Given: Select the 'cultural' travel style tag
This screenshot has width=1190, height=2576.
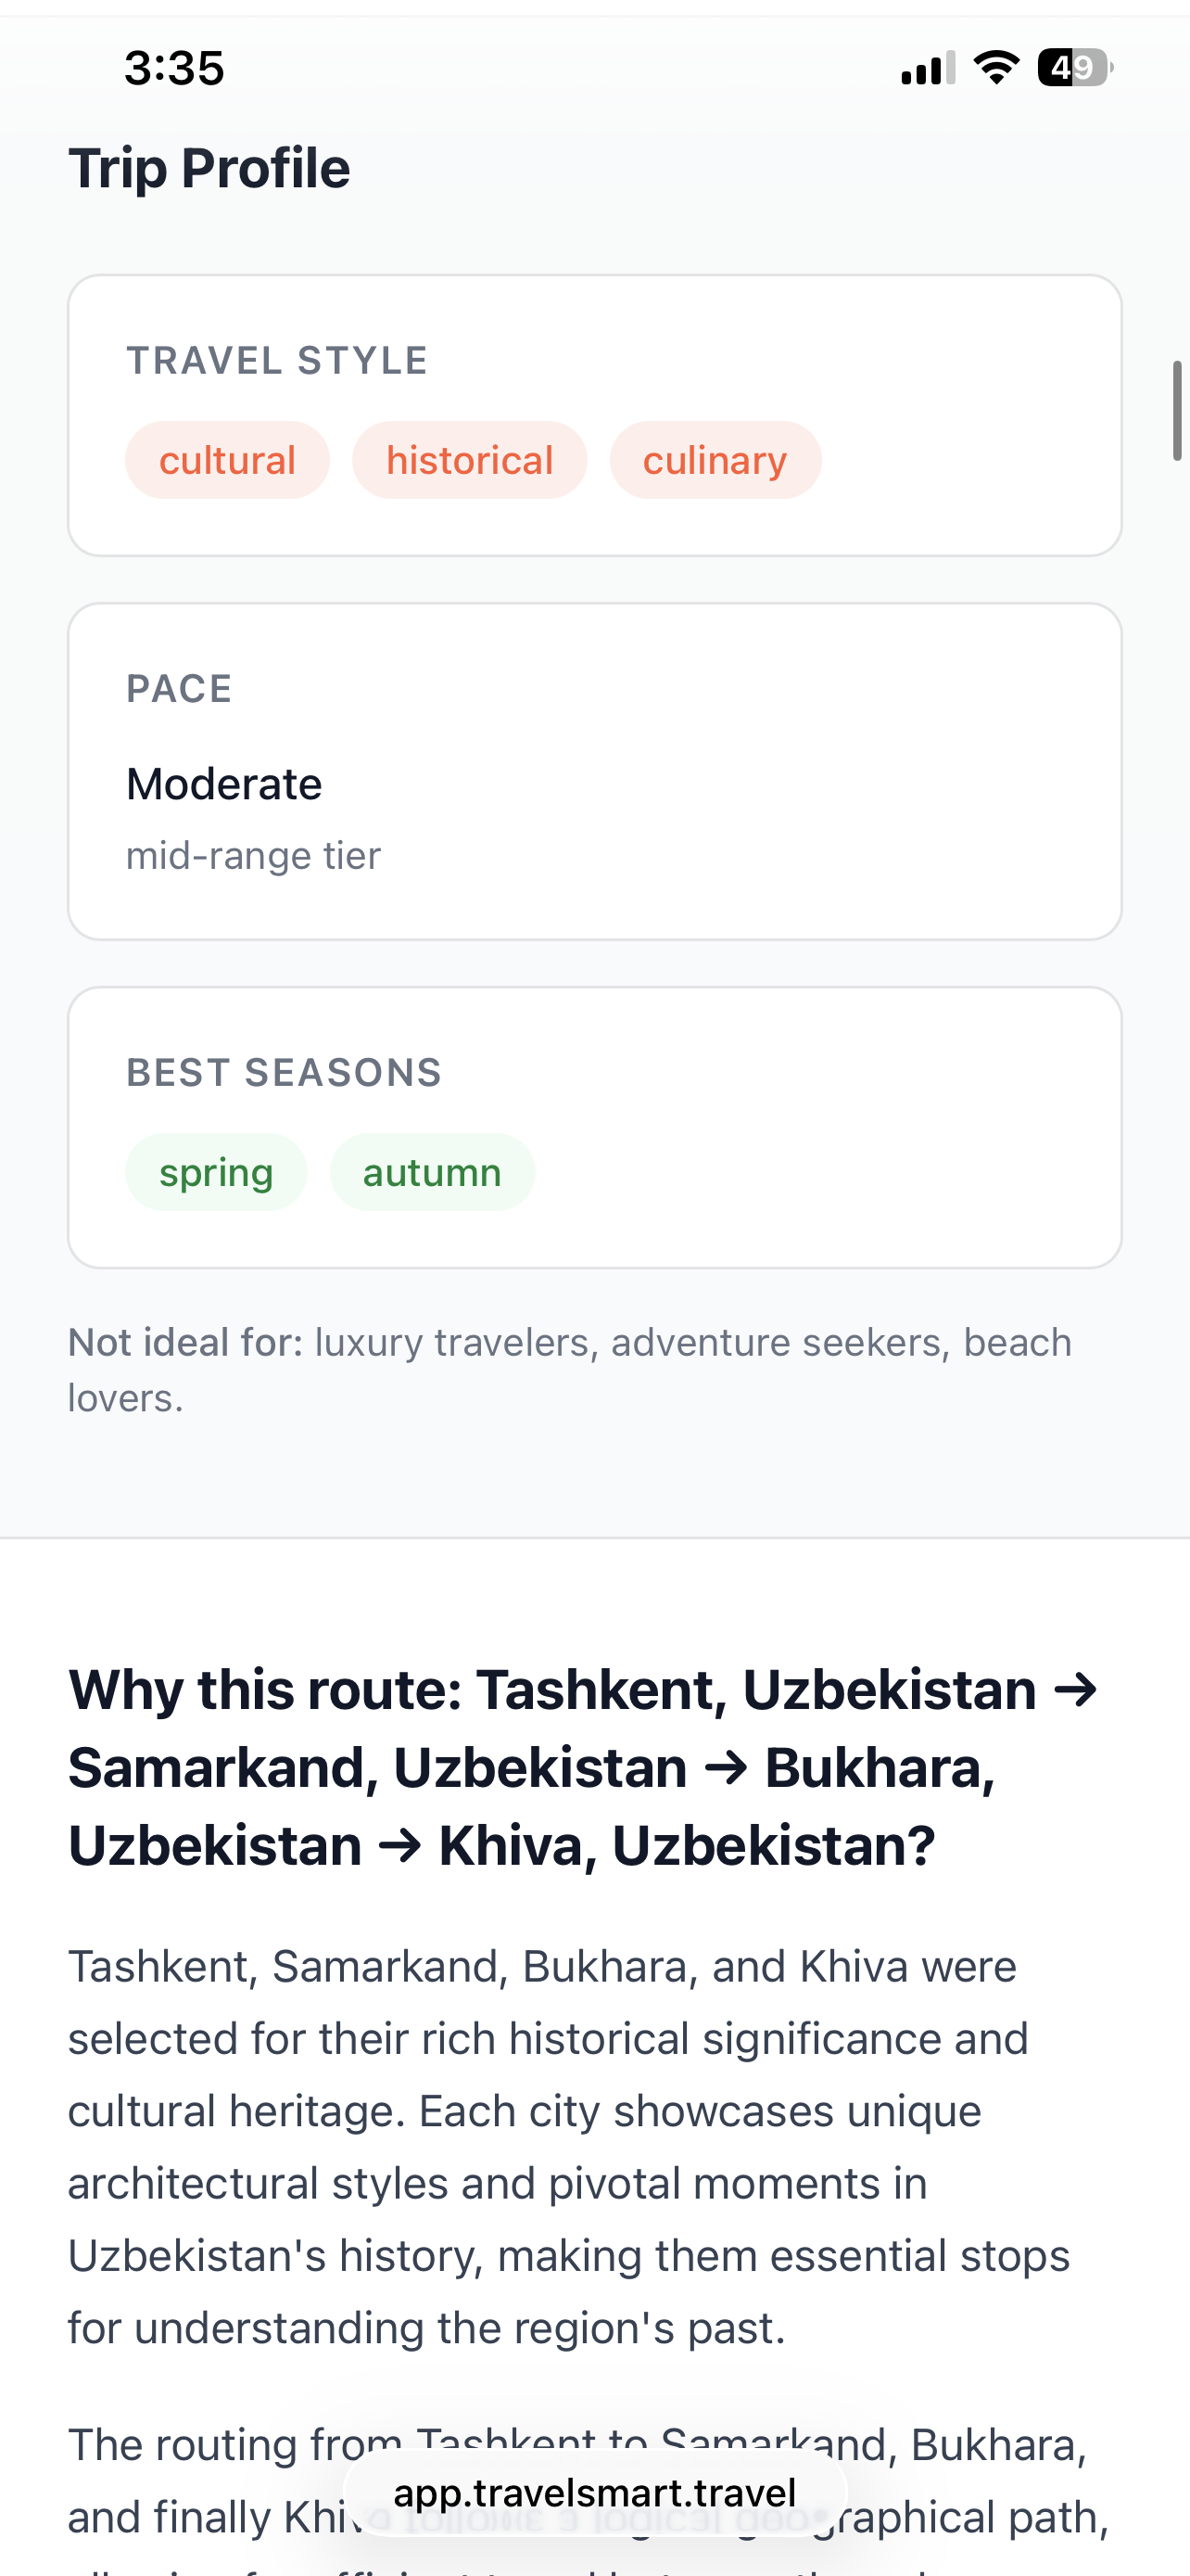Looking at the screenshot, I should point(227,459).
